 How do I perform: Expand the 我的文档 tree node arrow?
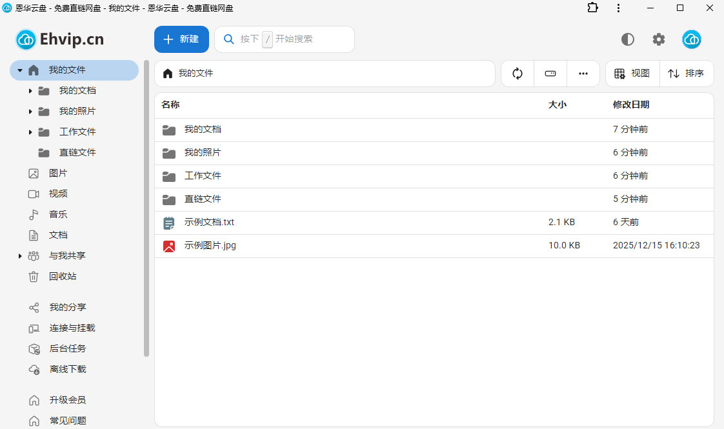pyautogui.click(x=30, y=91)
